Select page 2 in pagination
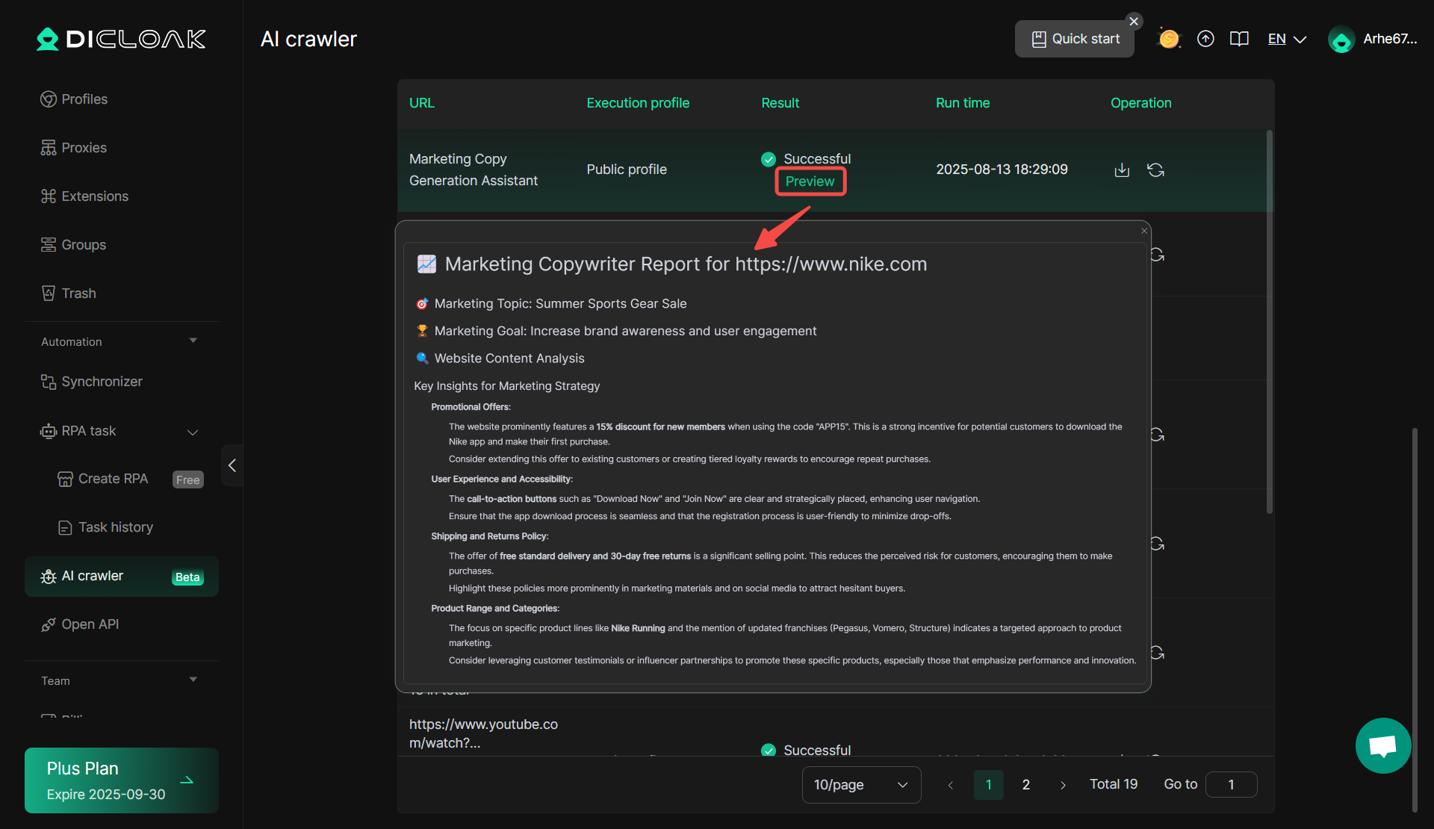Image resolution: width=1434 pixels, height=829 pixels. coord(1025,785)
